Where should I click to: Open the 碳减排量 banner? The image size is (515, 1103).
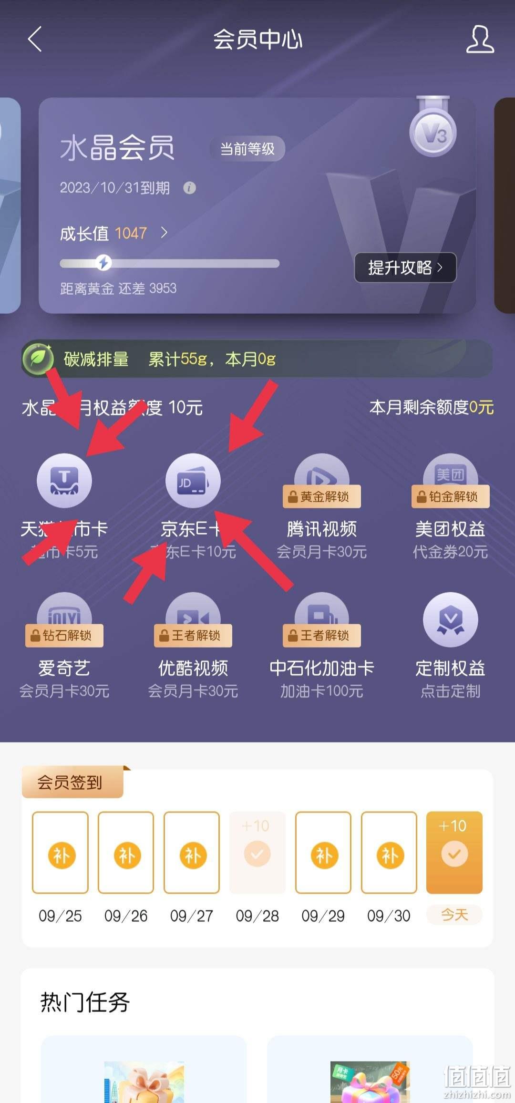(x=257, y=359)
